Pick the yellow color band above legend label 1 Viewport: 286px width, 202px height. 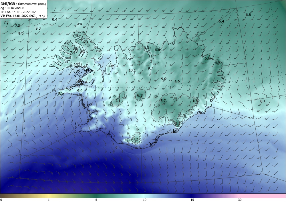49,196
